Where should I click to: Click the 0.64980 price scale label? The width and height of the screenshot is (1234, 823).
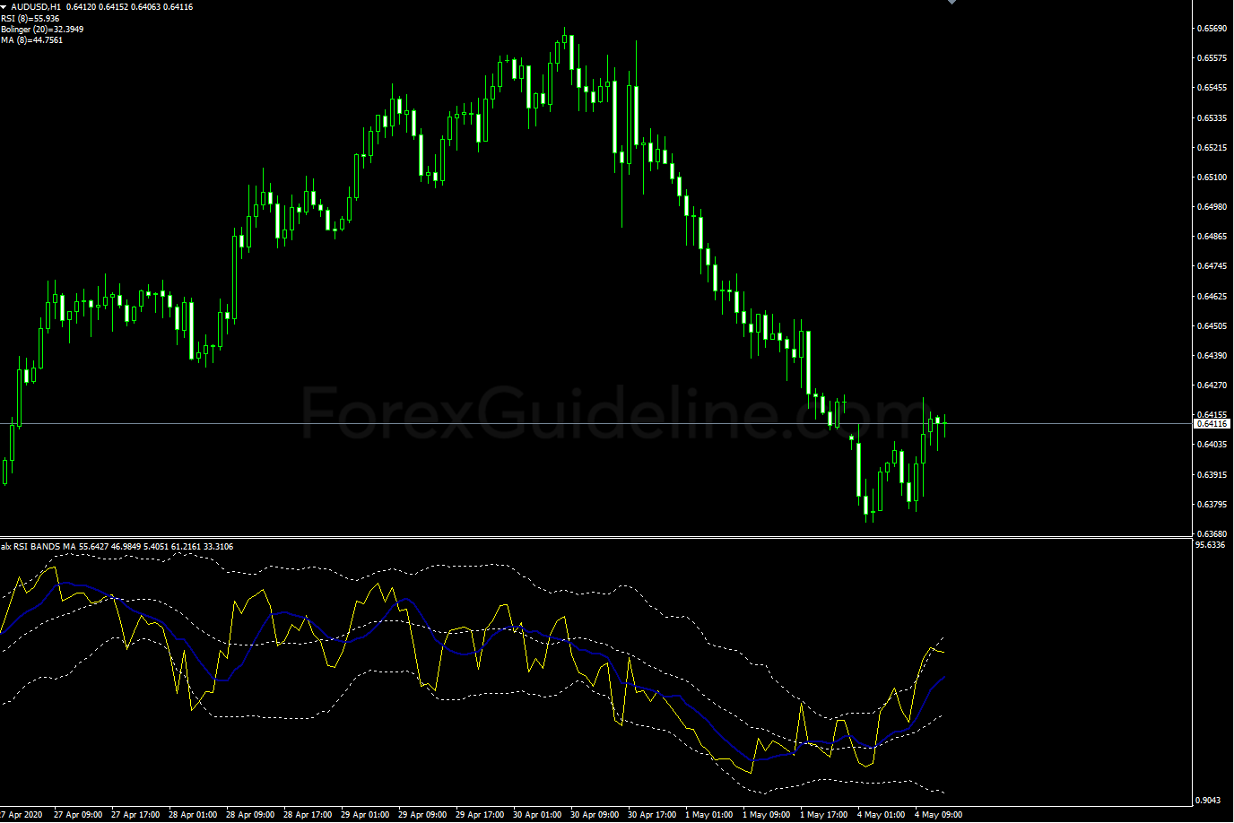click(1212, 207)
